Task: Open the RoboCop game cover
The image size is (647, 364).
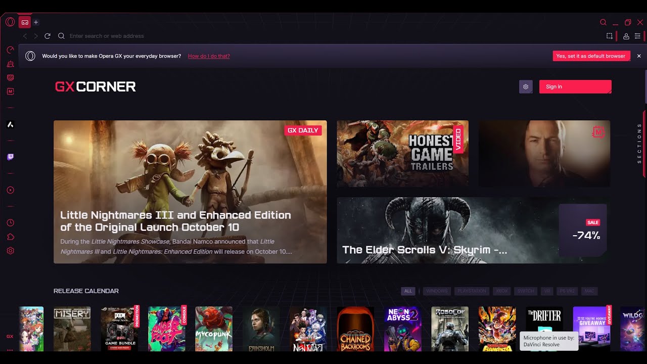Action: tap(450, 329)
